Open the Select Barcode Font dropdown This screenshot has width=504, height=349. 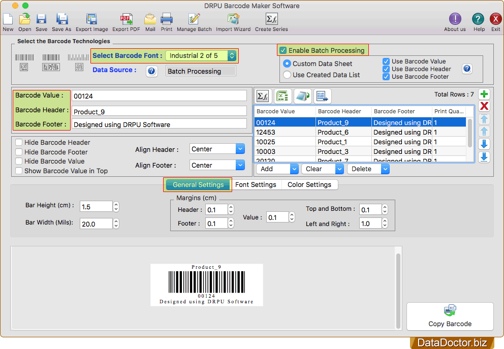pos(201,55)
